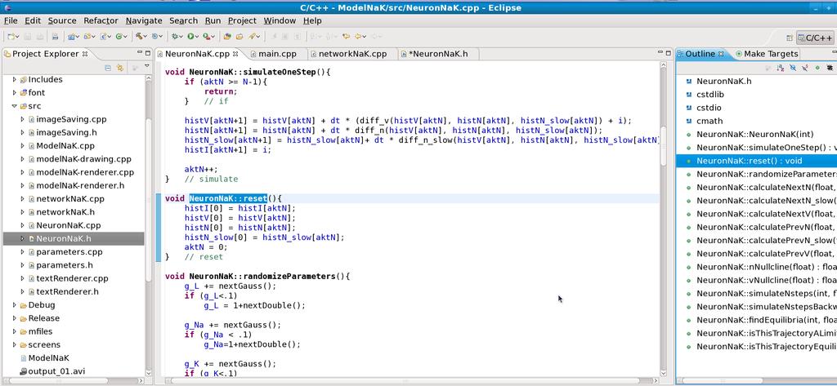
Task: Select parameters.cpp in Project Explorer
Action: pyautogui.click(x=69, y=251)
